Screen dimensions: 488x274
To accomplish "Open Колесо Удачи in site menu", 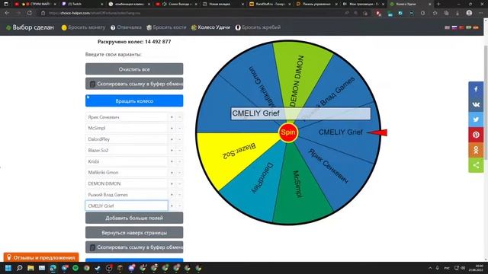I will coord(210,27).
